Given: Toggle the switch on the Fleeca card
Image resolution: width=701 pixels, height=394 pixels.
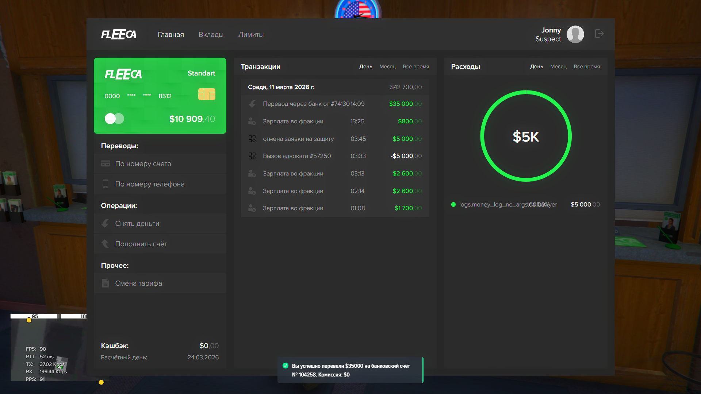Looking at the screenshot, I should 114,119.
